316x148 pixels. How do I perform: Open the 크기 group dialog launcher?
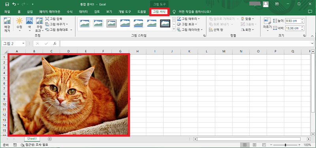304,35
